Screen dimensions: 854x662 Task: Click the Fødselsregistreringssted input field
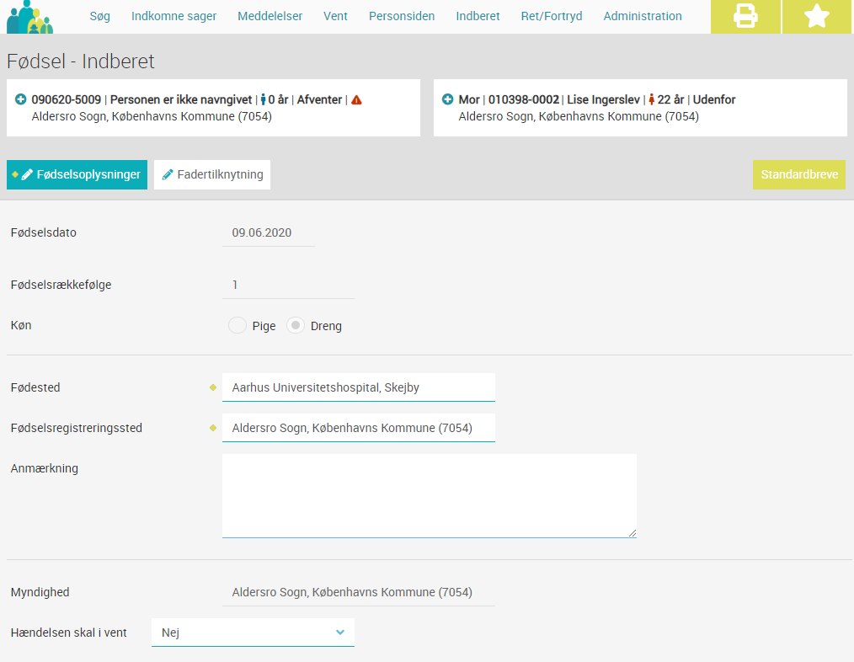[x=359, y=428]
